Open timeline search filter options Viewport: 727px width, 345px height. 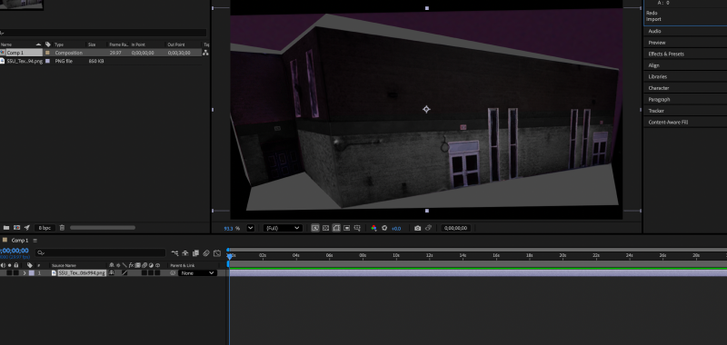[42, 252]
